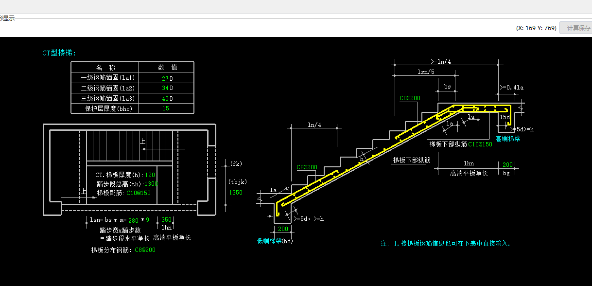Click the 一级钢筋锚固(la1) row label
The height and width of the screenshot is (286, 592).
[107, 78]
